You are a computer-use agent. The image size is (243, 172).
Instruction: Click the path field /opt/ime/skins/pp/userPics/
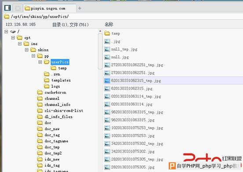point(123,16)
